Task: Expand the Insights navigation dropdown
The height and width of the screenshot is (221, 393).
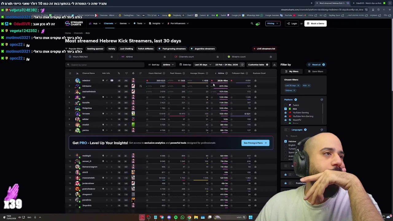Action: pyautogui.click(x=156, y=23)
